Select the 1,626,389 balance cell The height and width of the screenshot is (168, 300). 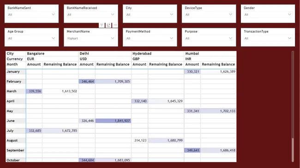click(218, 72)
